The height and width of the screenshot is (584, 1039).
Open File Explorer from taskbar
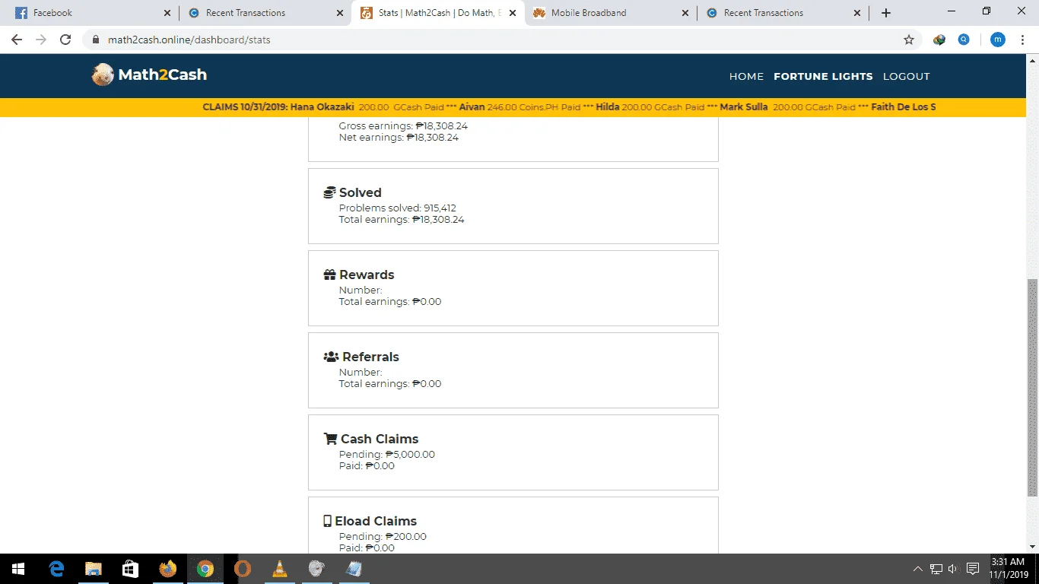click(94, 569)
